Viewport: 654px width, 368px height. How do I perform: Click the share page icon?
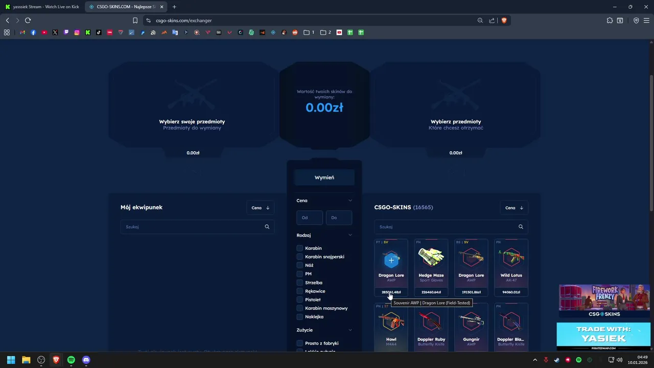click(492, 20)
